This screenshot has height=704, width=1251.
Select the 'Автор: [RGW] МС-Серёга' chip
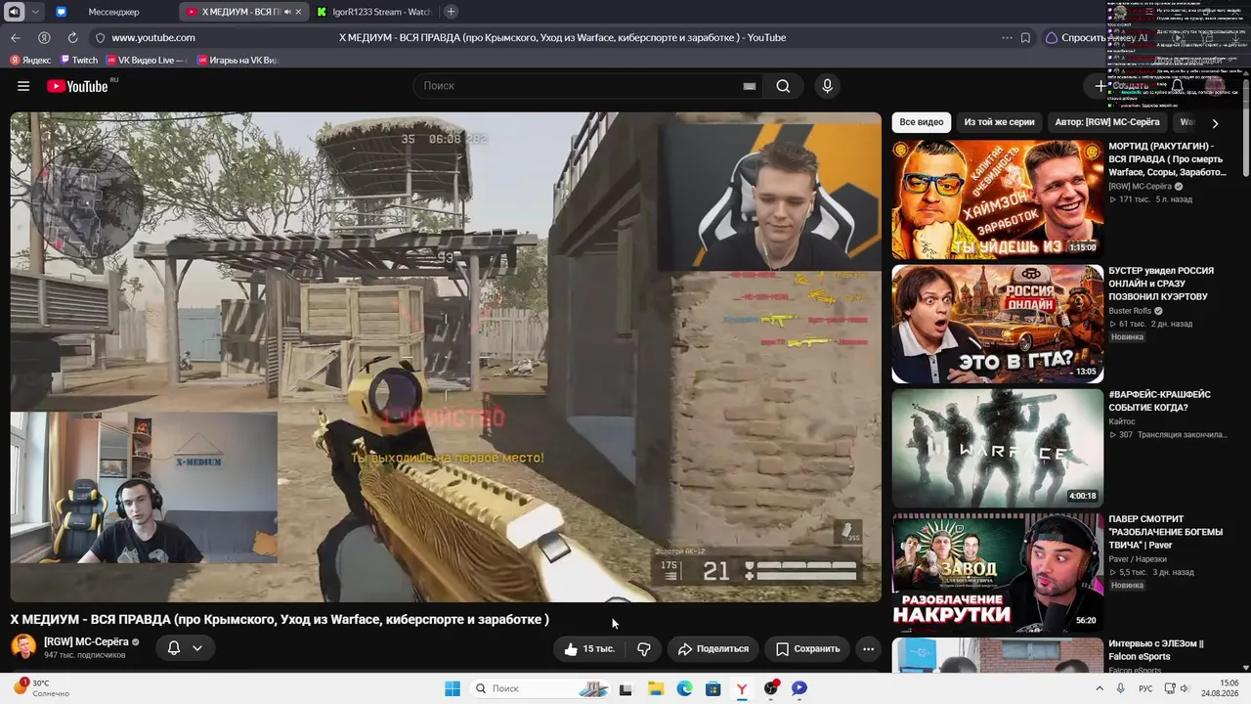(1107, 123)
